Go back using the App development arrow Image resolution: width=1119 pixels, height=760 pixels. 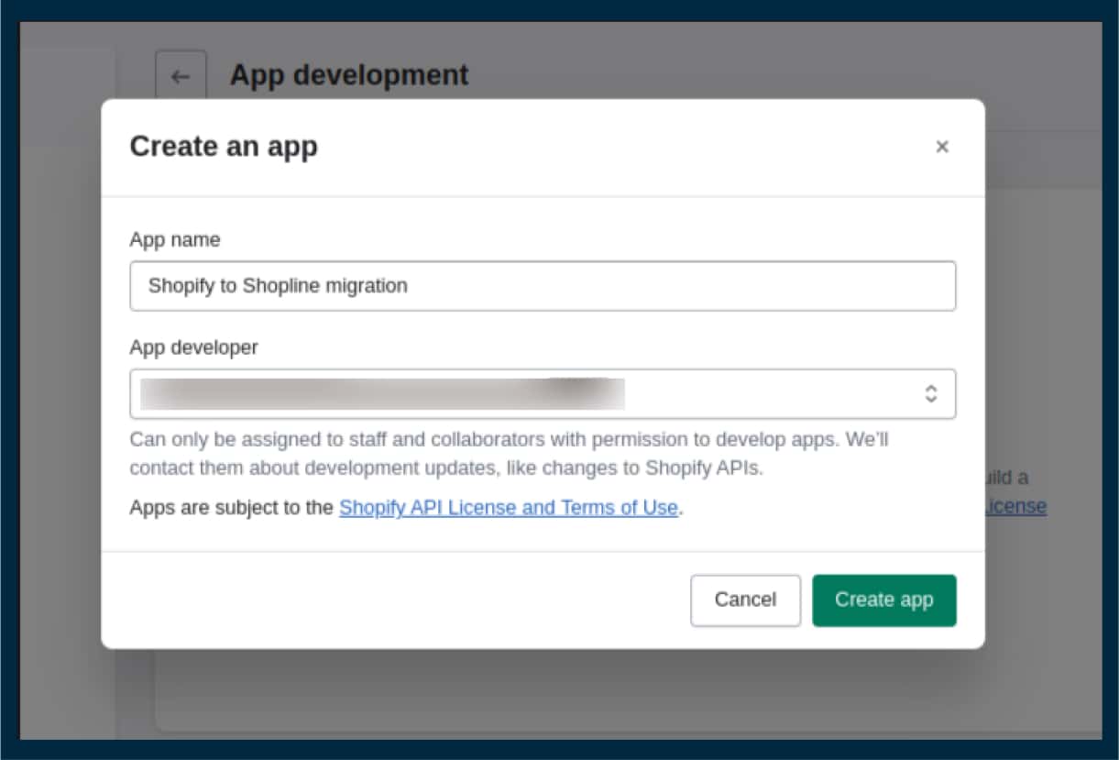point(181,76)
